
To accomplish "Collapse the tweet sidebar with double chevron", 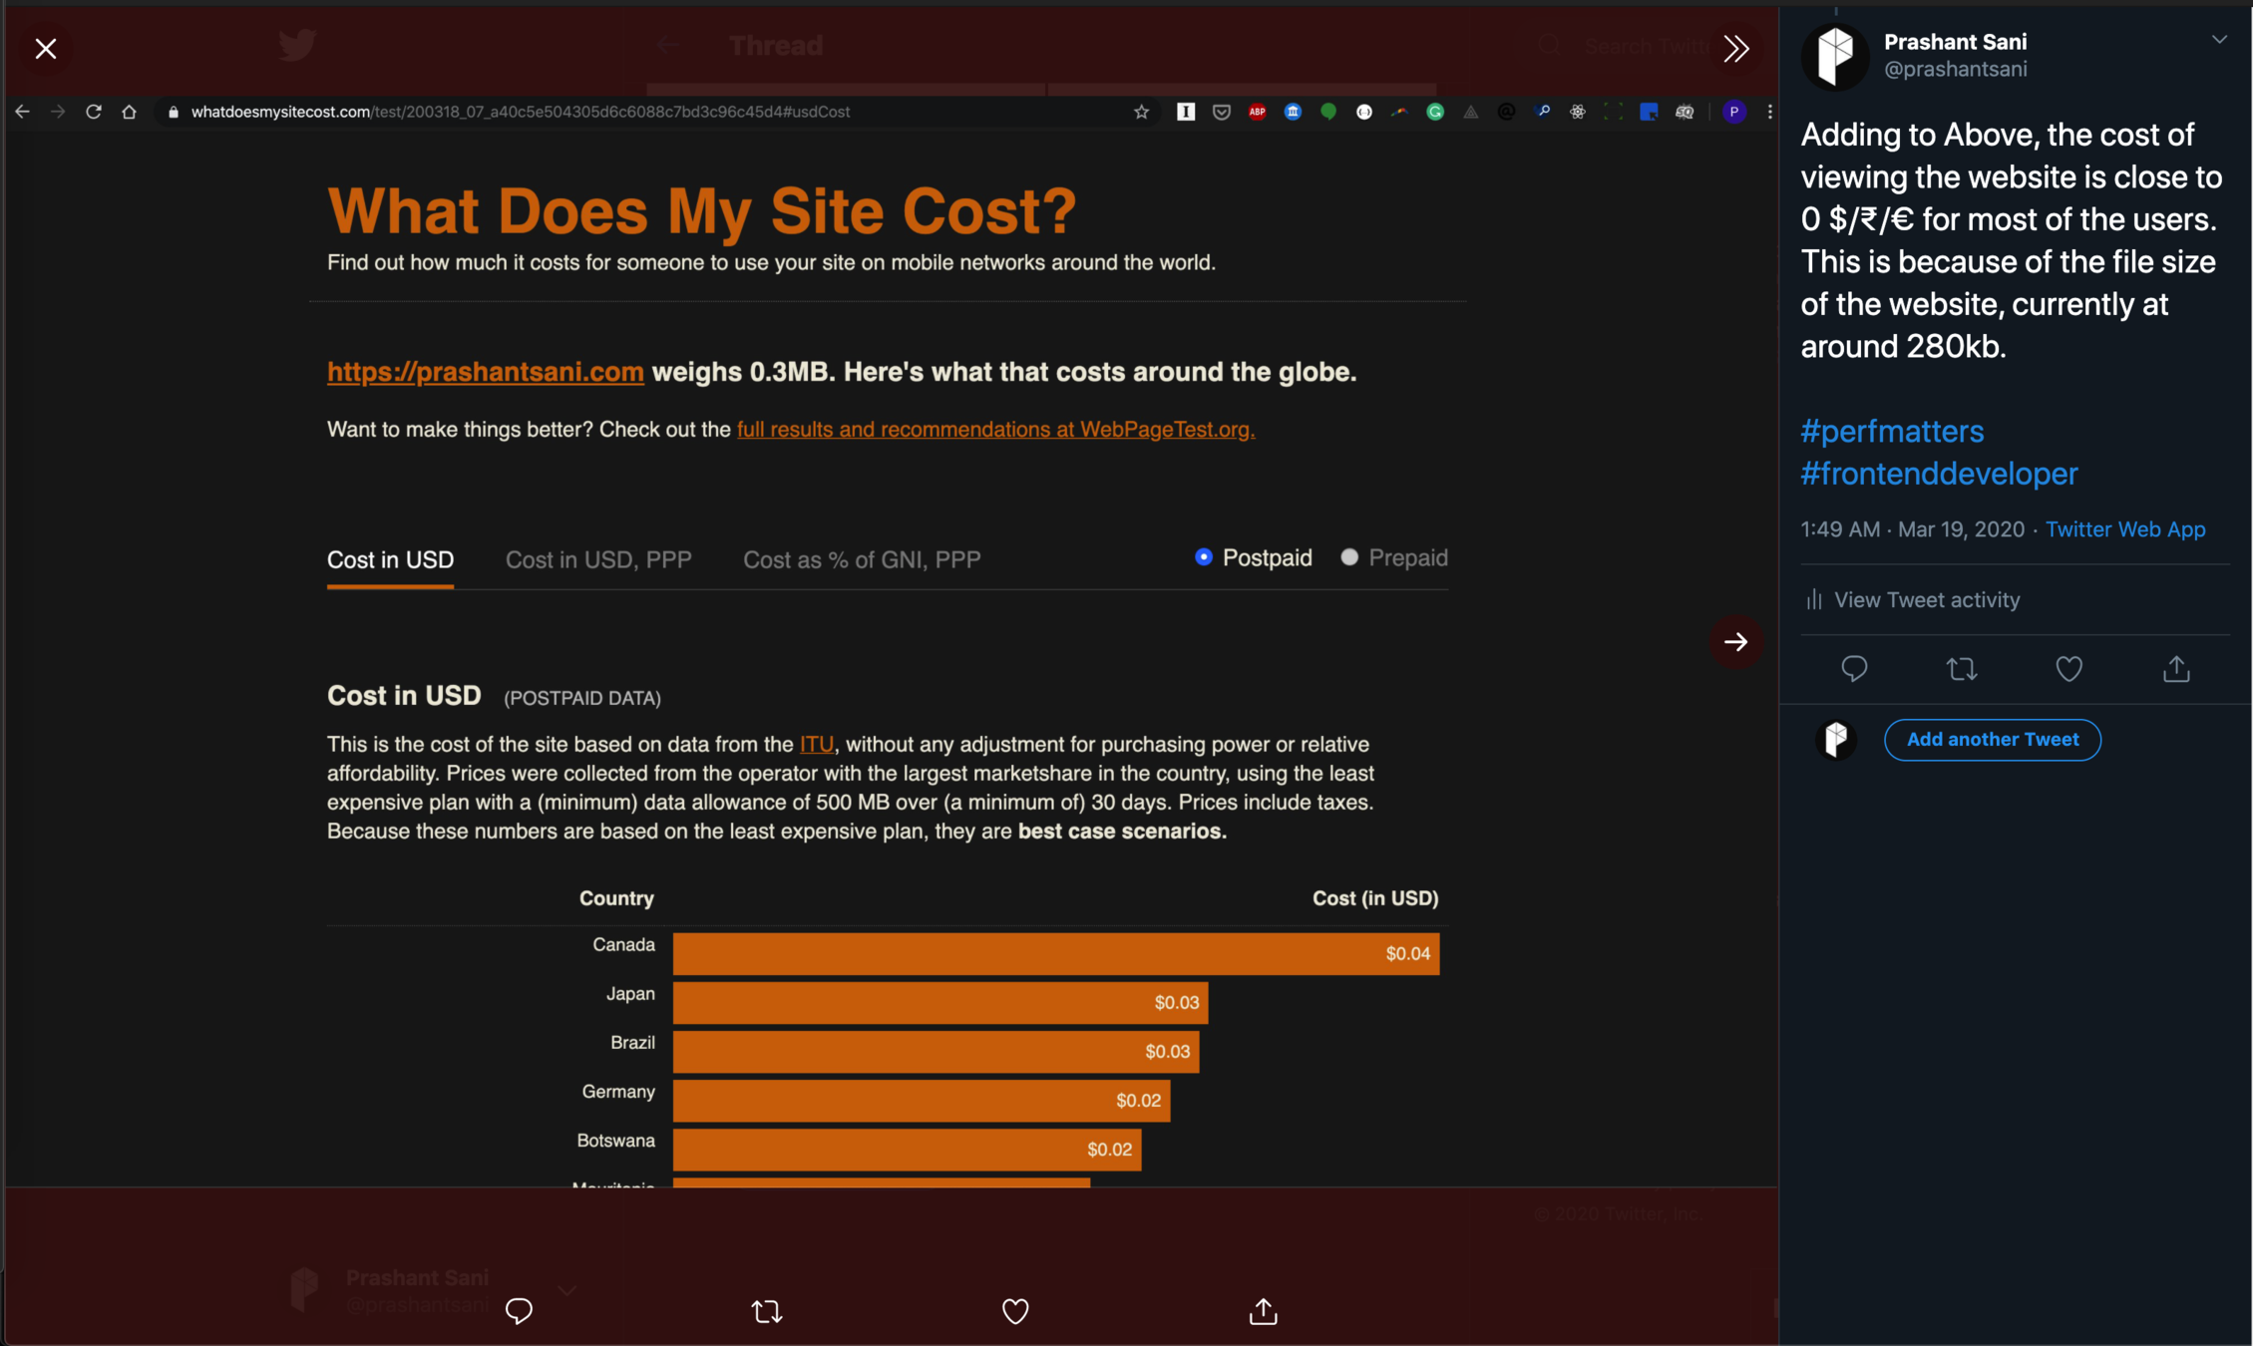I will [x=1735, y=49].
